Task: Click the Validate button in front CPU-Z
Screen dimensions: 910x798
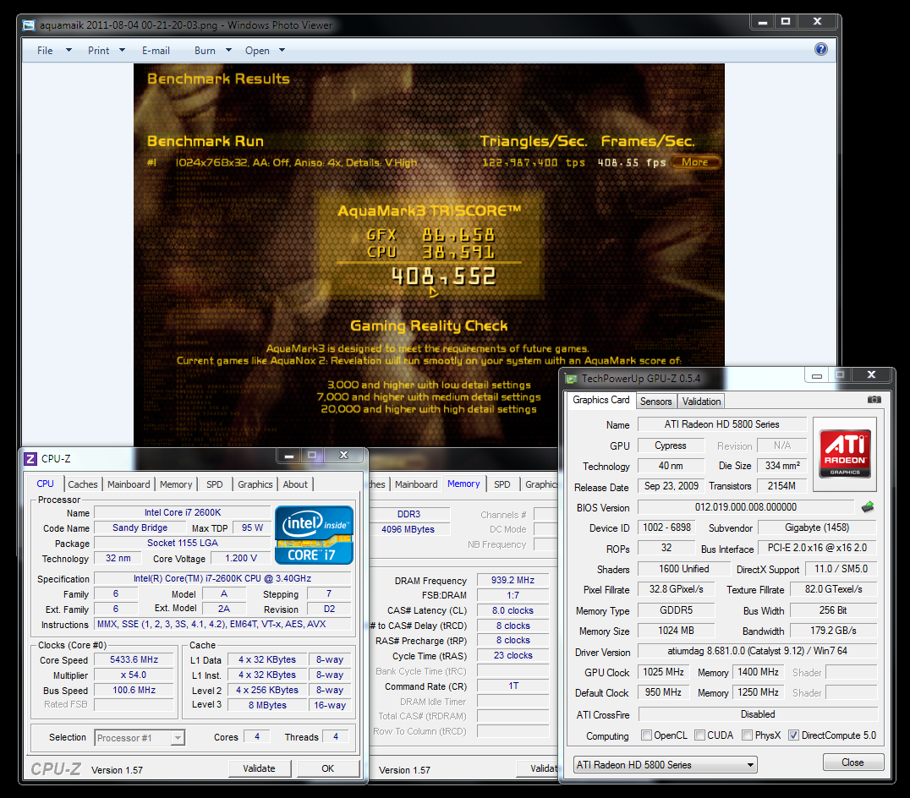Action: pos(259,768)
